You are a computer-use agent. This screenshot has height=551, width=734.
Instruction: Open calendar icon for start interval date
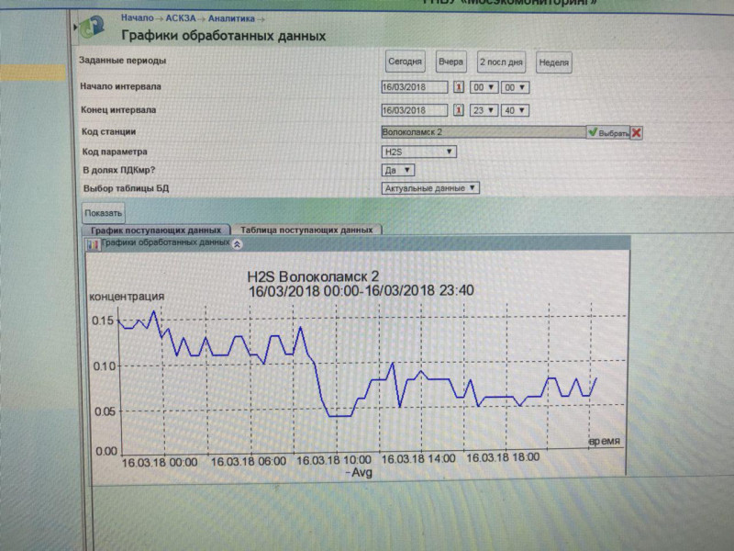(459, 86)
